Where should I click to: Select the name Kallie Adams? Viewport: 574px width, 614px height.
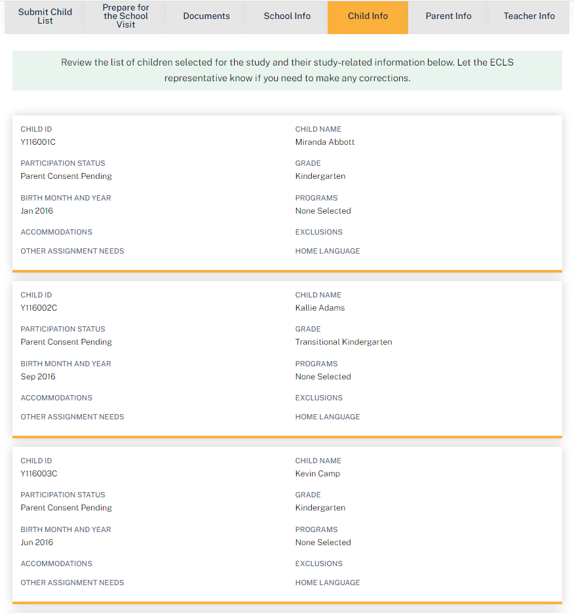tap(320, 308)
